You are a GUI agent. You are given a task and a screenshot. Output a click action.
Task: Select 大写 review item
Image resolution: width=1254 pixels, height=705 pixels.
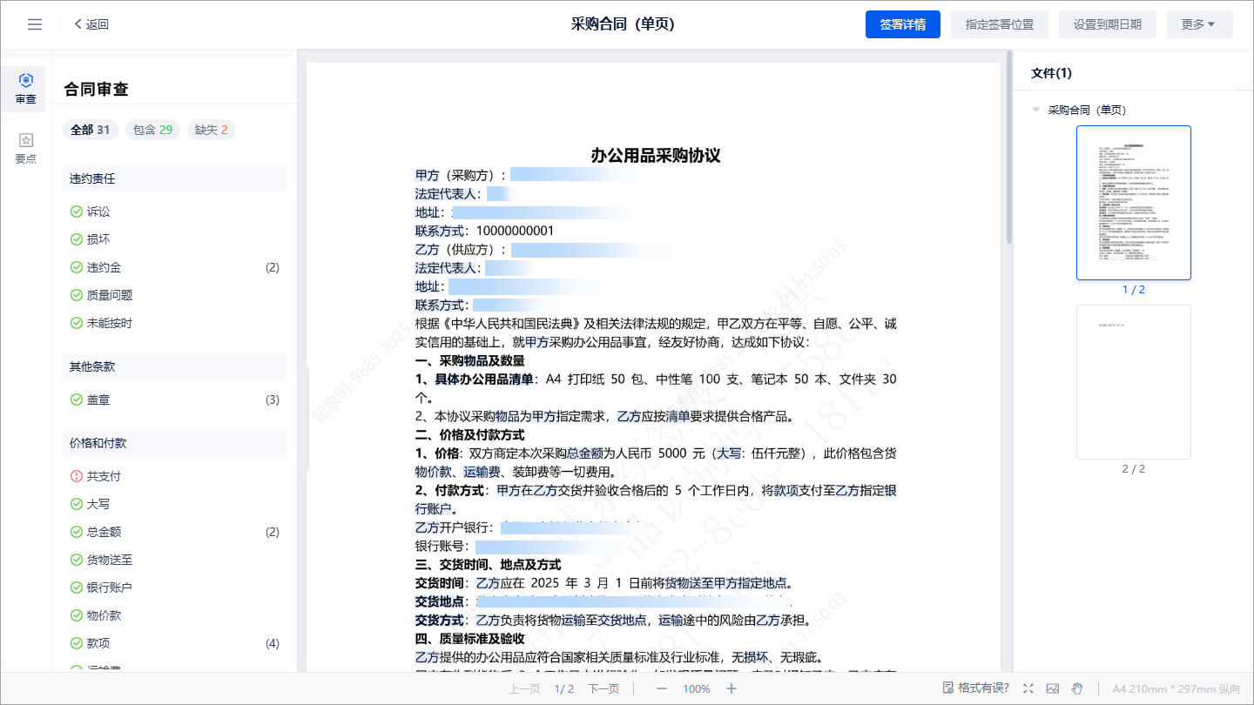174,504
